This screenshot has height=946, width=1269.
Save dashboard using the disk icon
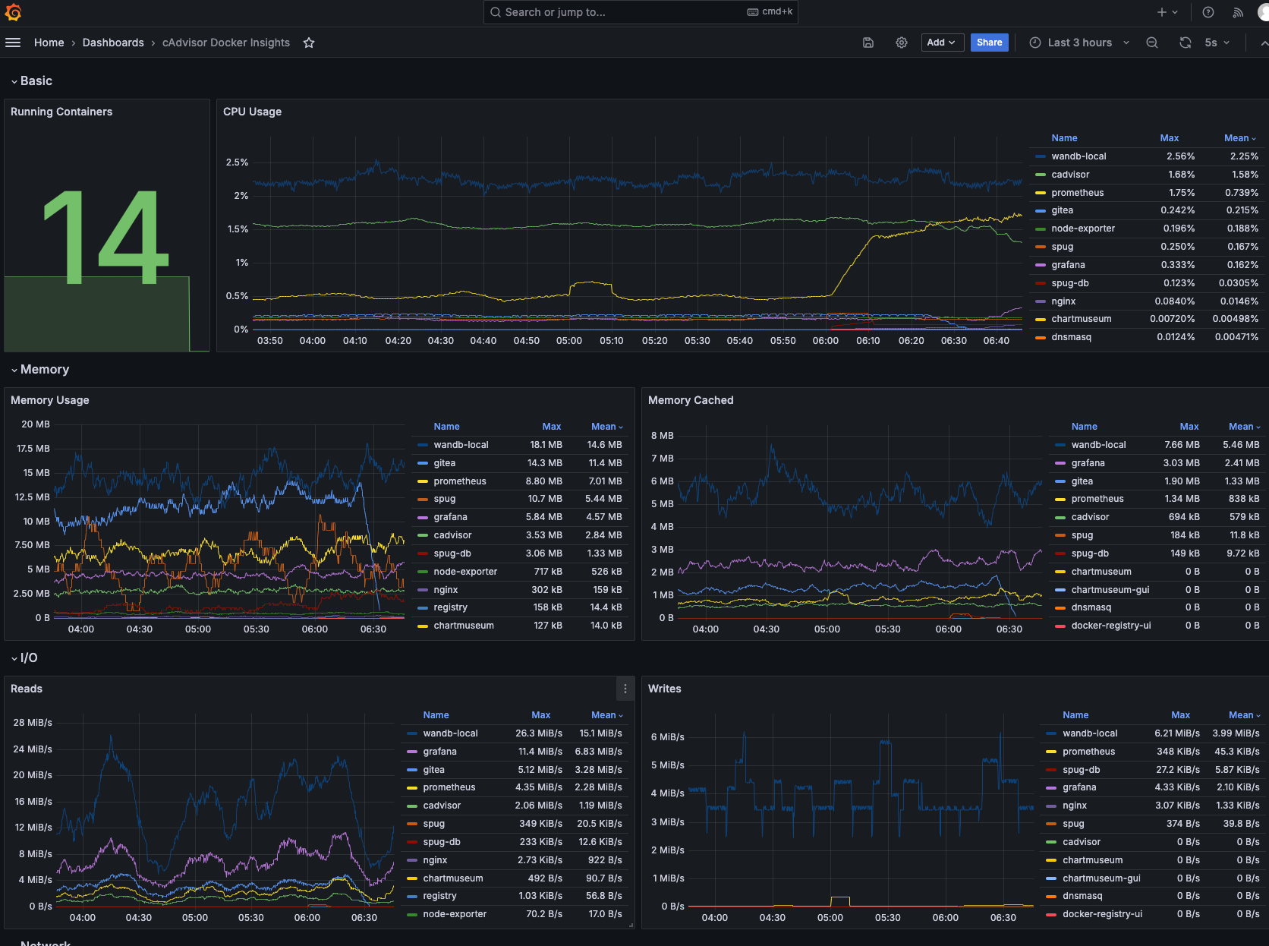coord(868,43)
